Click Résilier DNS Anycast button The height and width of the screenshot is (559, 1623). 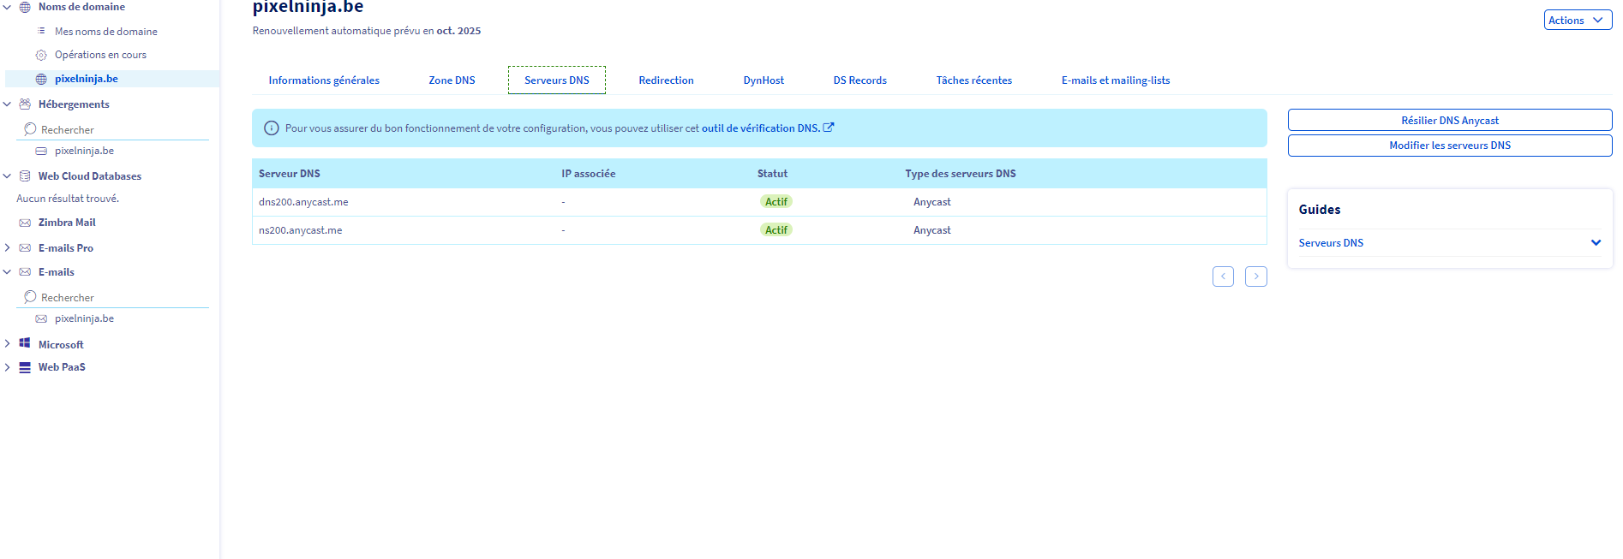(x=1449, y=121)
